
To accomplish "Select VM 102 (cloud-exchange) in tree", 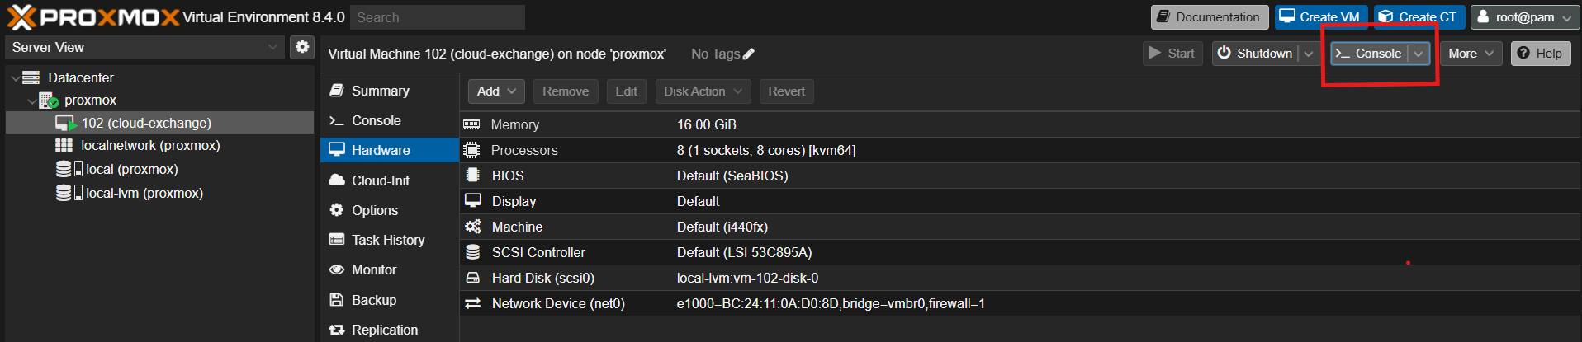I will pyautogui.click(x=159, y=123).
